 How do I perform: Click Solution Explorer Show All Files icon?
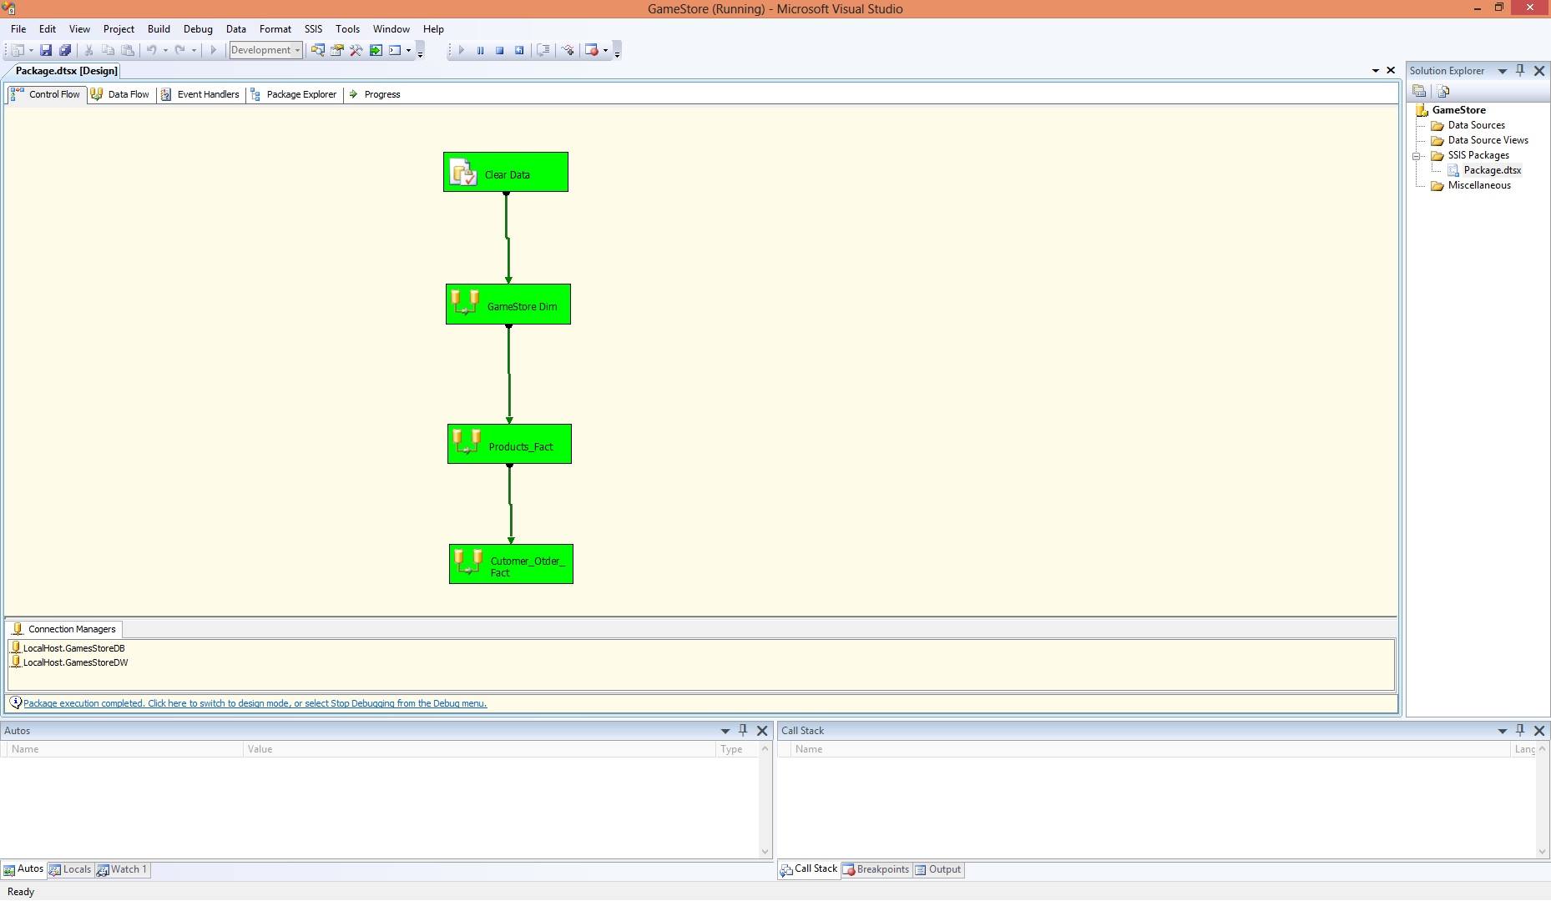coord(1443,91)
